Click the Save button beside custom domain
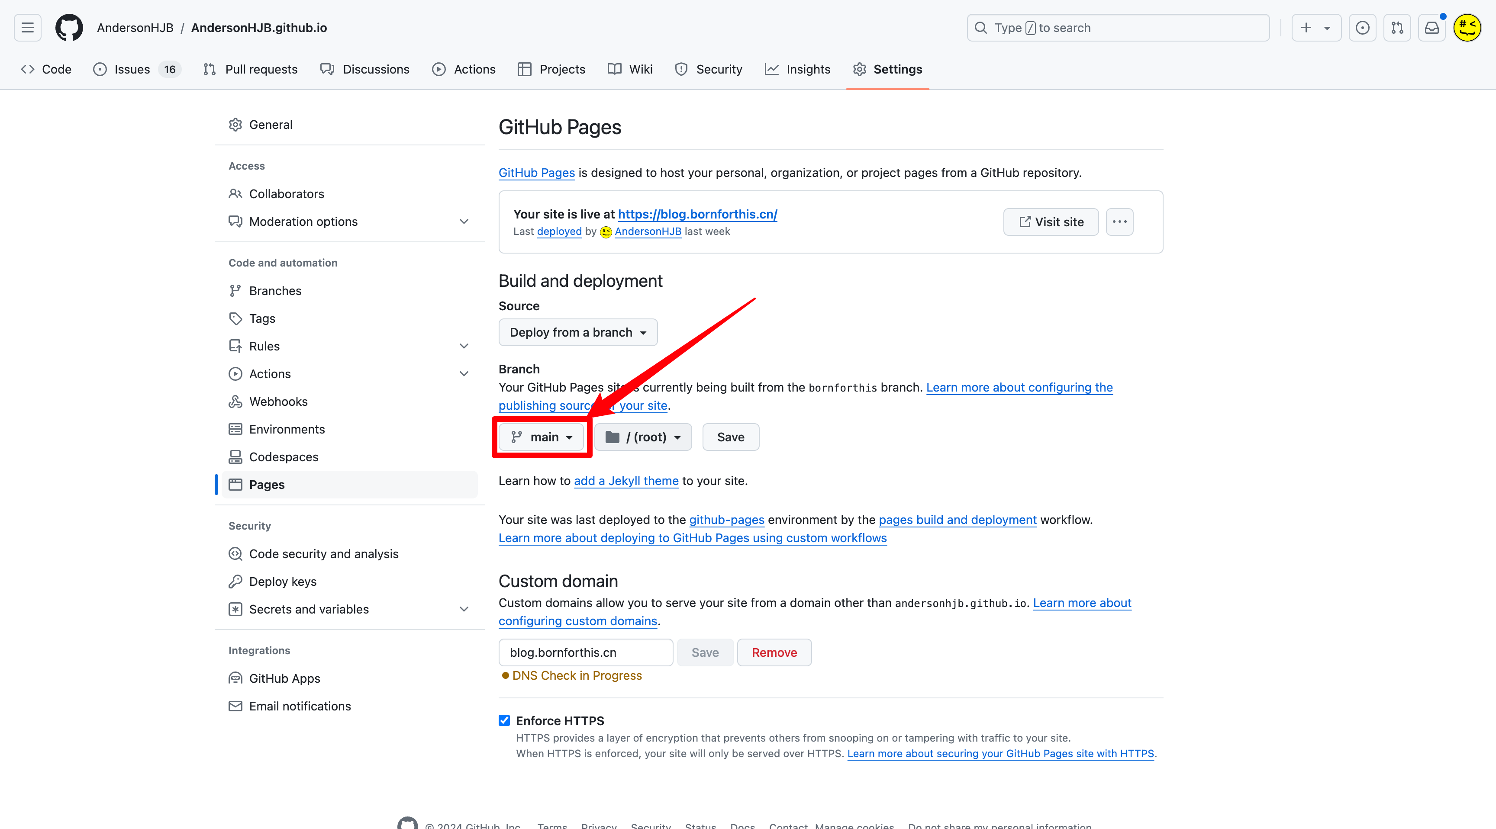The image size is (1496, 829). tap(705, 652)
